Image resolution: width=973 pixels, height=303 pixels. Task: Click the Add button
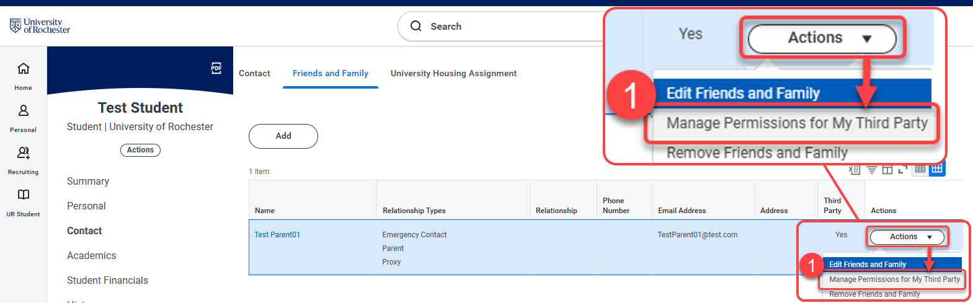point(283,136)
